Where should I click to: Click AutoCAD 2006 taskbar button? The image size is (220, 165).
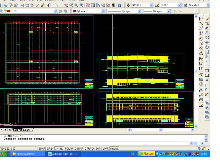click(63, 154)
